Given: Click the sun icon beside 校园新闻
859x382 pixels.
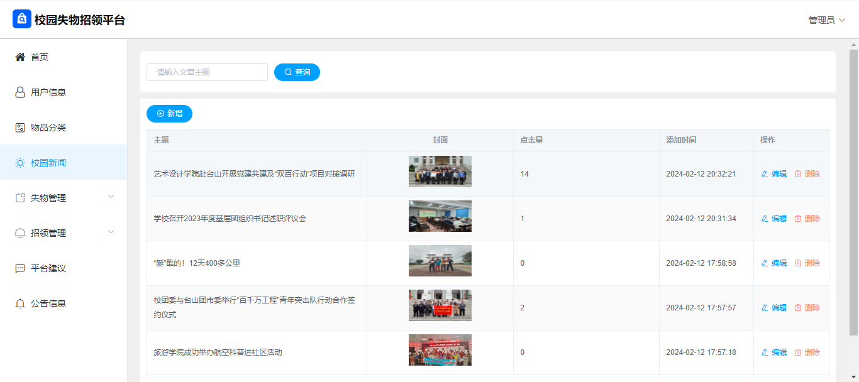Looking at the screenshot, I should pos(20,163).
